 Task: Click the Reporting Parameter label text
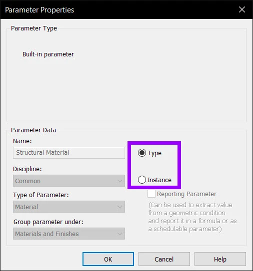click(x=186, y=194)
